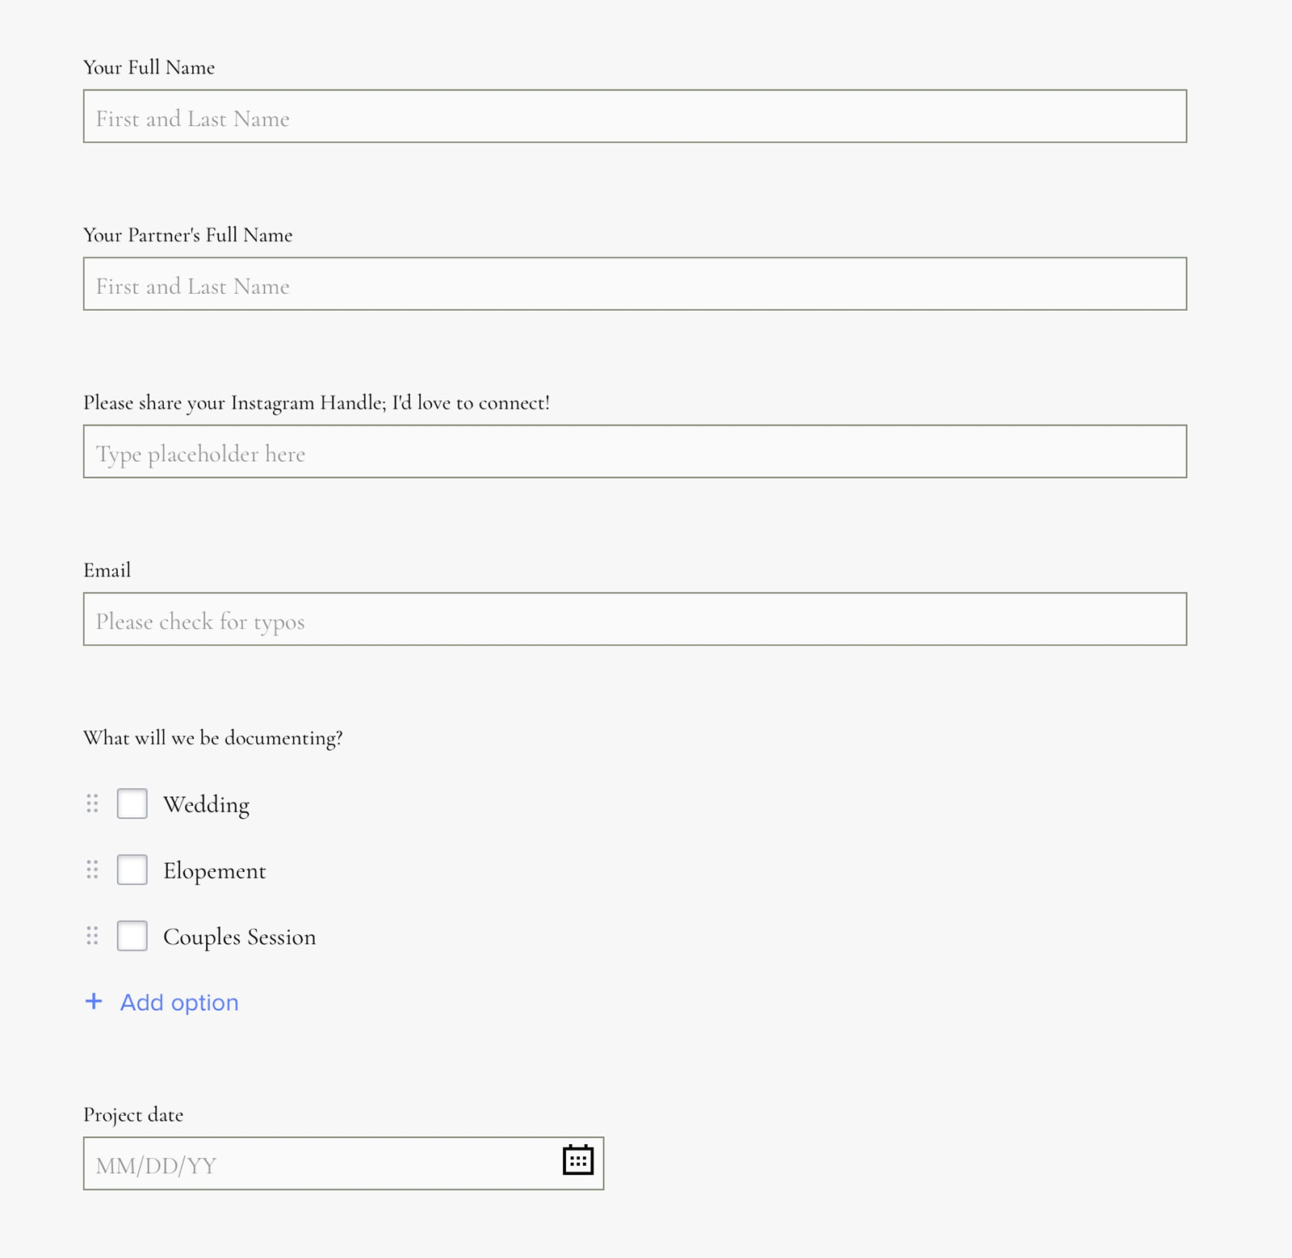Grab the drag handle beside Wedding
The image size is (1292, 1258).
tap(92, 803)
